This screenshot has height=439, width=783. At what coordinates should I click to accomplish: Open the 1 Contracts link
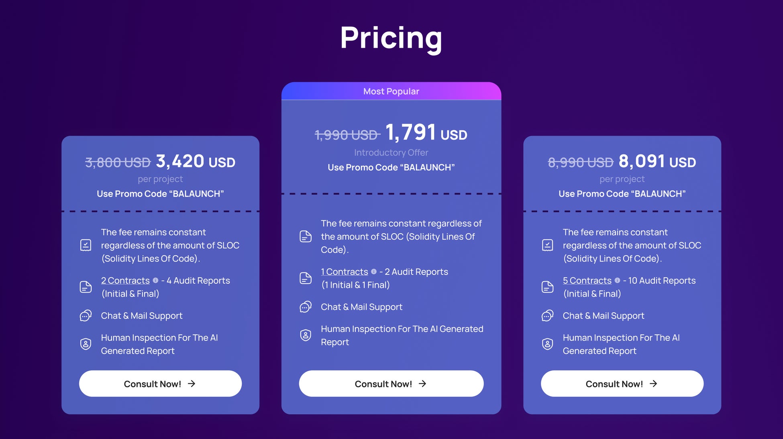click(345, 272)
